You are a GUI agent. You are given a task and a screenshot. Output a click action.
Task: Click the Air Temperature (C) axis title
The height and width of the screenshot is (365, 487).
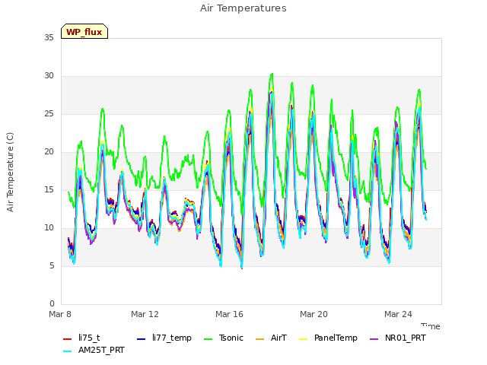click(x=10, y=172)
